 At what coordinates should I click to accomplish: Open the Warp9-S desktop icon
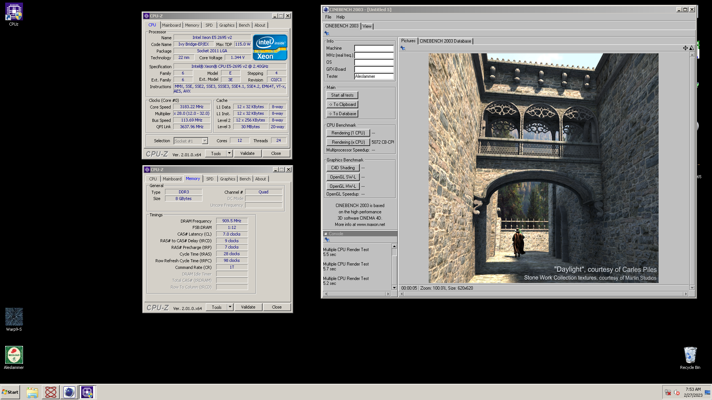pos(14,320)
